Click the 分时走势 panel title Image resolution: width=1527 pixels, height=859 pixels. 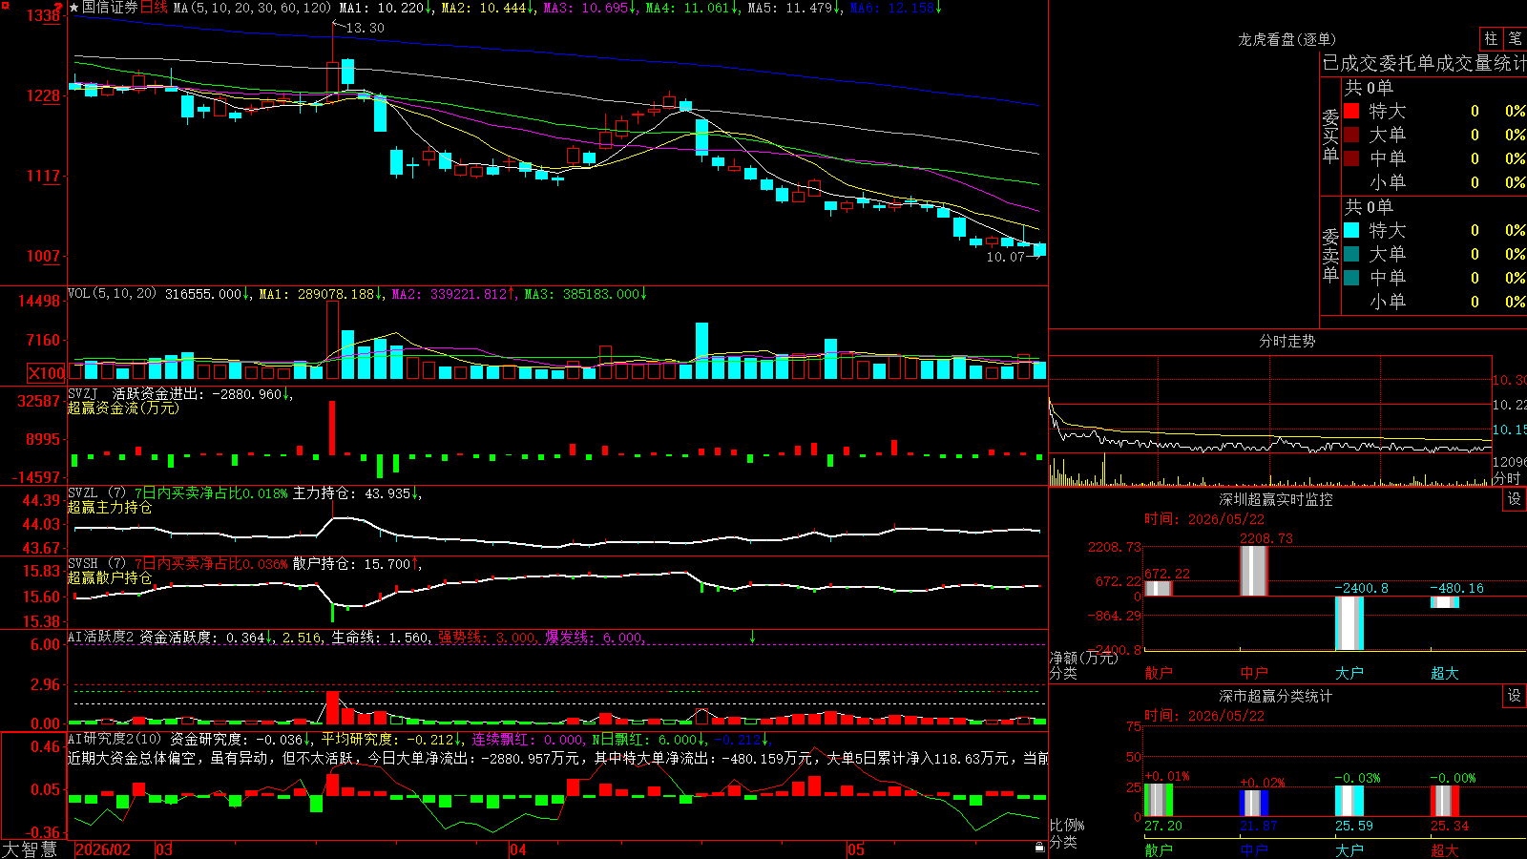pyautogui.click(x=1287, y=341)
